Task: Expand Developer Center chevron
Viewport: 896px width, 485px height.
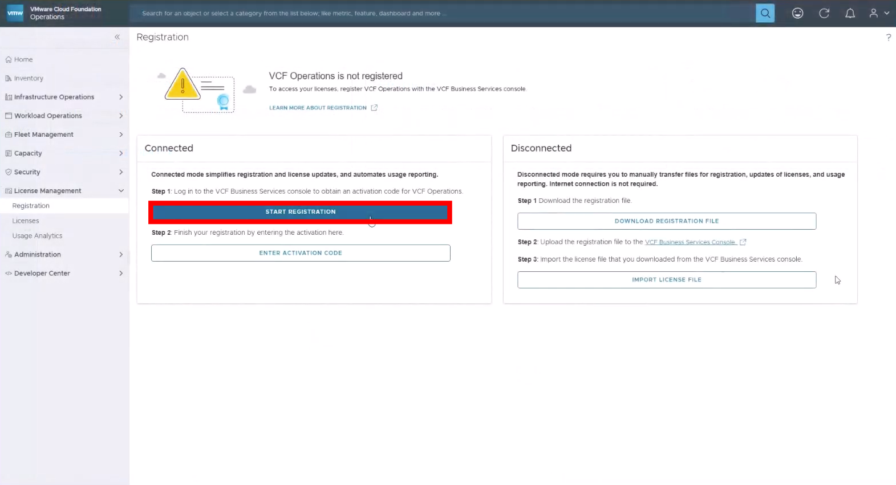Action: point(121,274)
